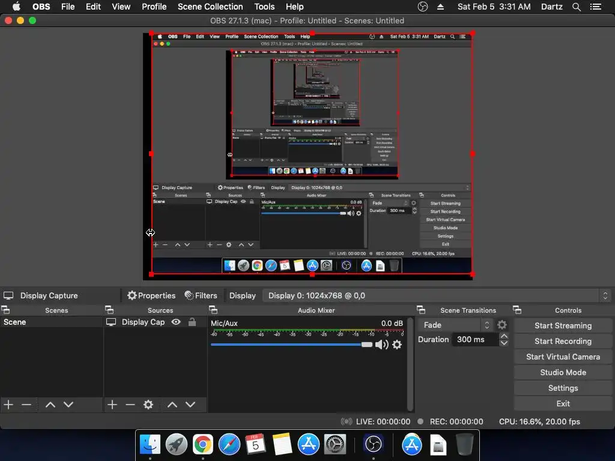Open Notes app from the Dock

(x=282, y=444)
